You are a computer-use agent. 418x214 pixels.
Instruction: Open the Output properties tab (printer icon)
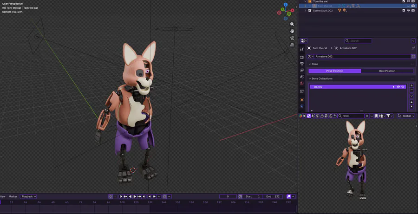pyautogui.click(x=302, y=64)
